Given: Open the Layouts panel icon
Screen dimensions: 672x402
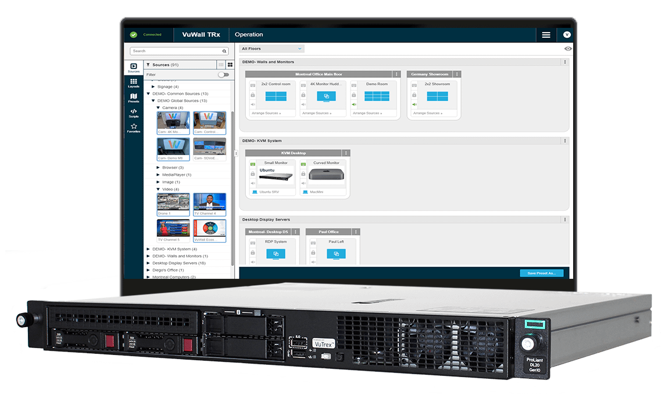Looking at the screenshot, I should 134,83.
